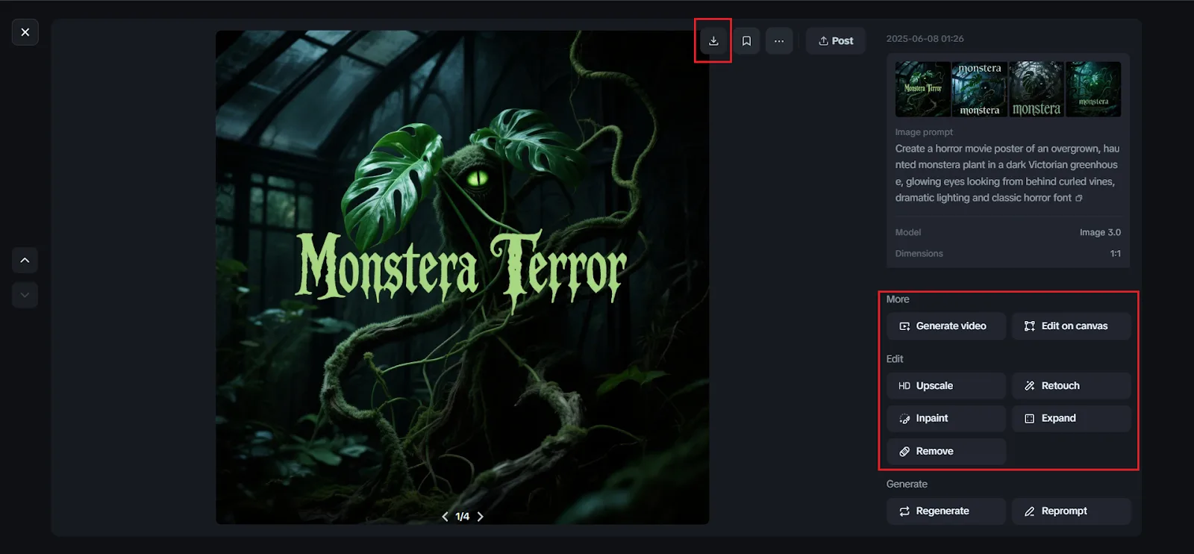
Task: Copy the image prompt text icon
Action: coord(1079,199)
